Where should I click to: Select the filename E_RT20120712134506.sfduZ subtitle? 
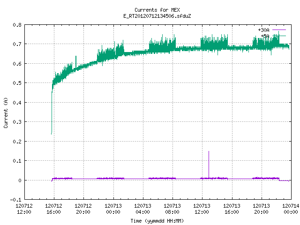tap(157, 16)
